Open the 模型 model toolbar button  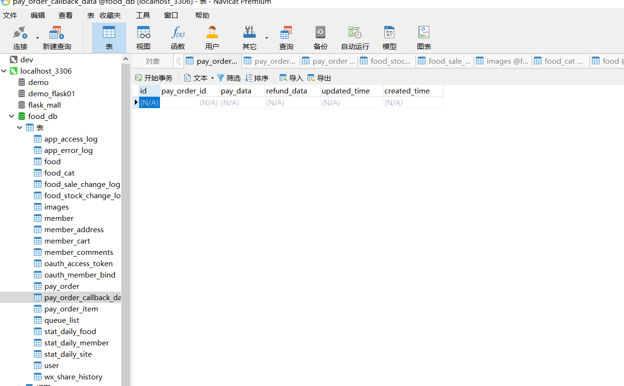click(x=390, y=38)
